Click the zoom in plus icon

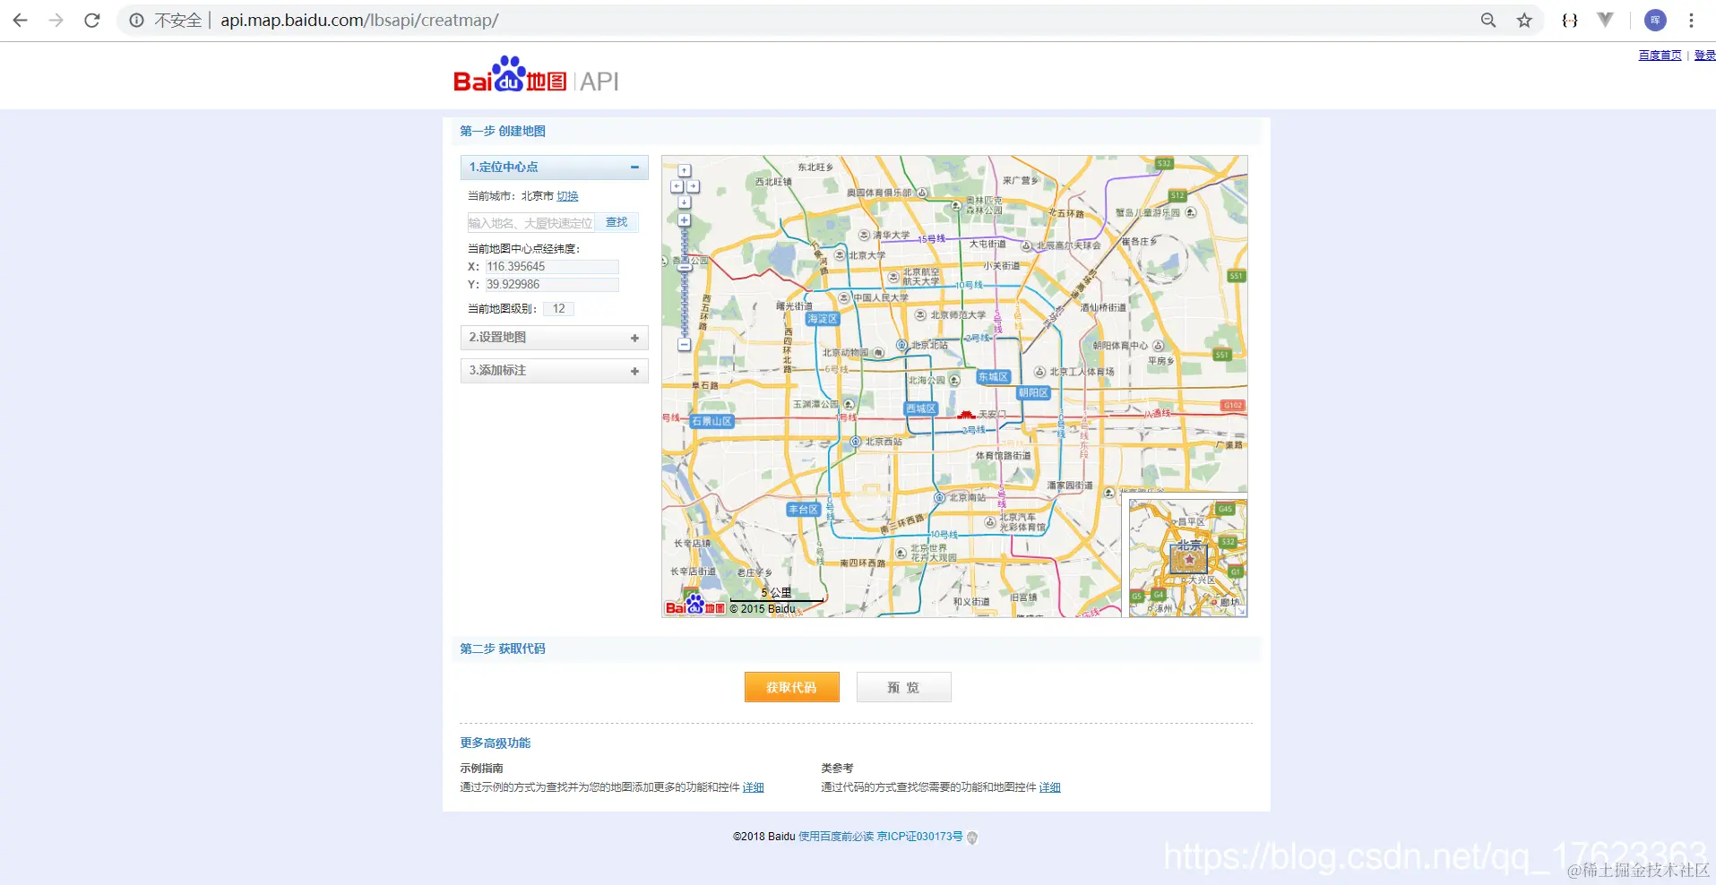[685, 219]
